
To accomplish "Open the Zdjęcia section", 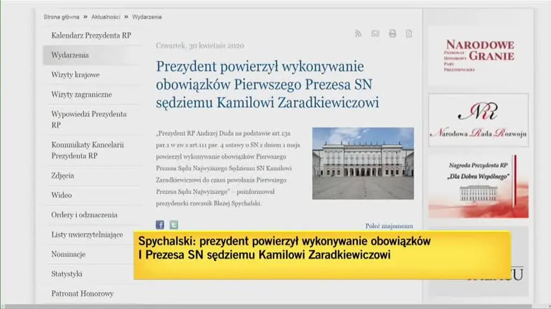I will 63,176.
